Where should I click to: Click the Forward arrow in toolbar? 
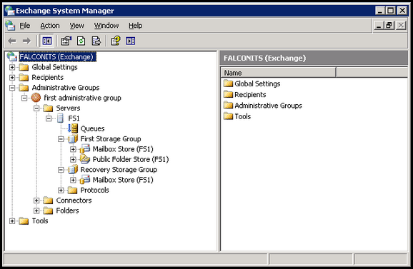[x=26, y=41]
